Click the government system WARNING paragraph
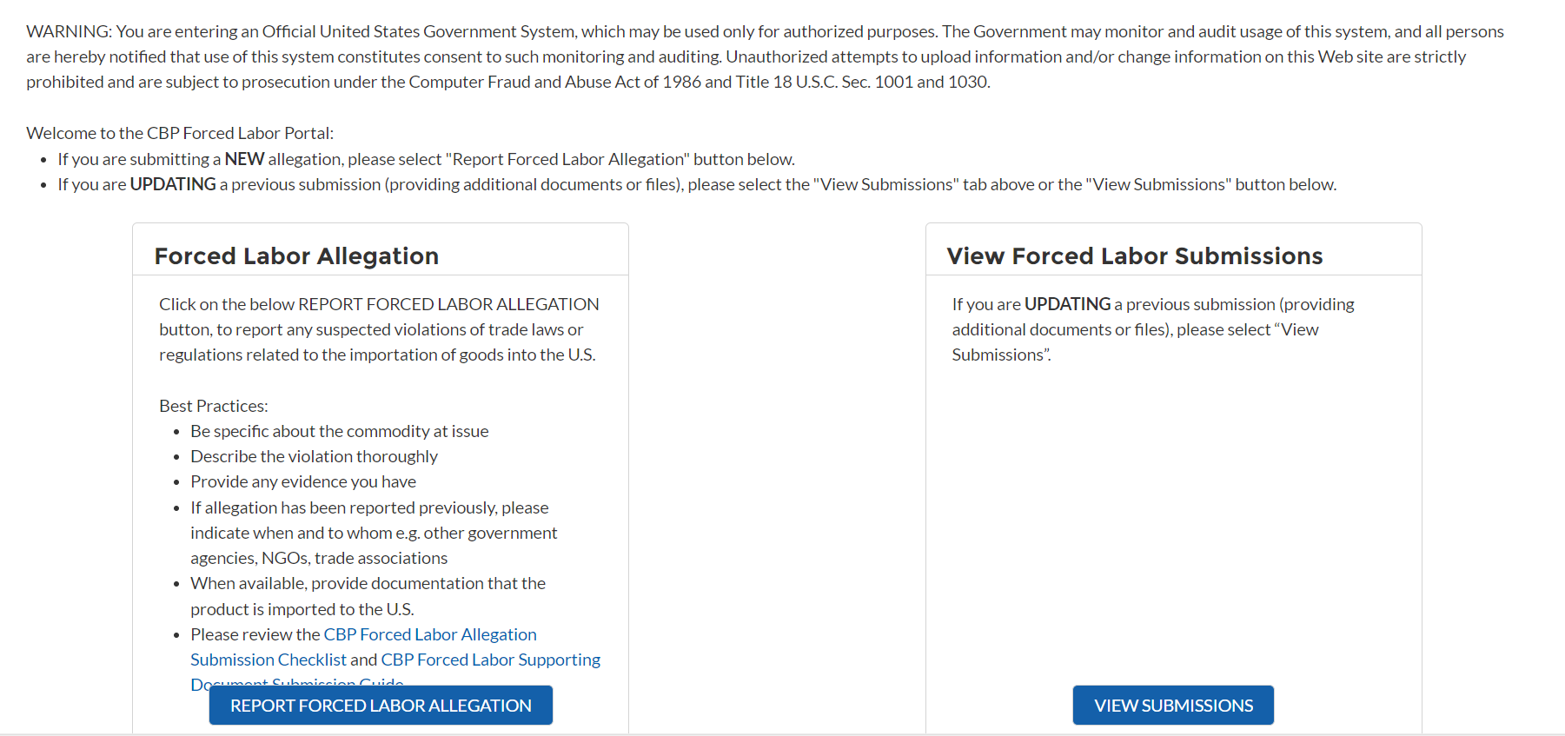 click(765, 56)
